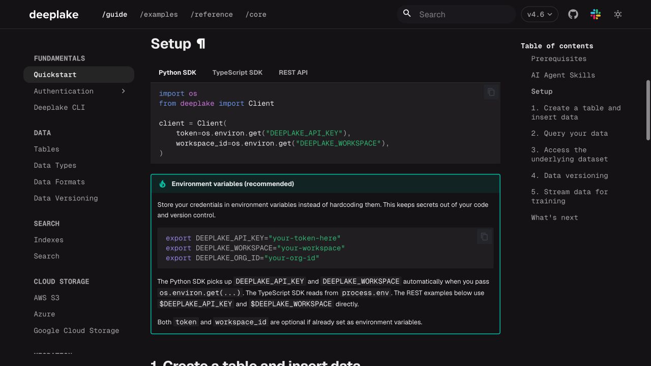Viewport: 651px width, 366px height.
Task: Open the /reference navigation item
Action: [212, 14]
